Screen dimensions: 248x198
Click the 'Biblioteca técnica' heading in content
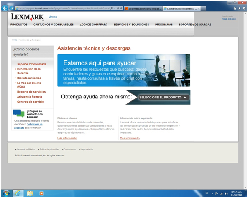[x=67, y=118]
